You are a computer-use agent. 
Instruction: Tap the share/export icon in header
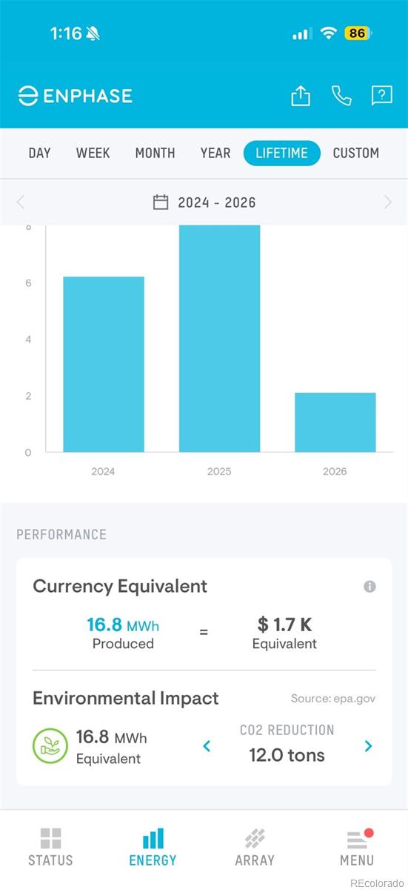[300, 96]
